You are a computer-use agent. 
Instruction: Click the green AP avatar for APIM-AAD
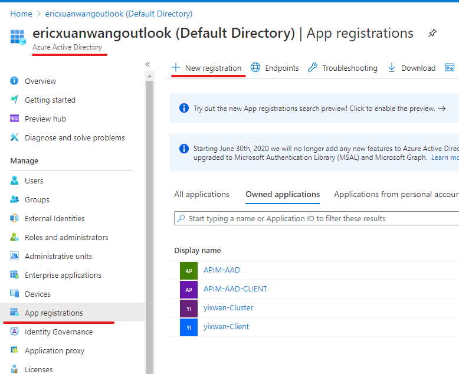(189, 271)
